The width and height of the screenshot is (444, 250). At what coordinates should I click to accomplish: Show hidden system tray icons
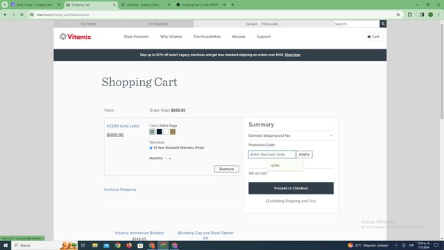coord(396,245)
